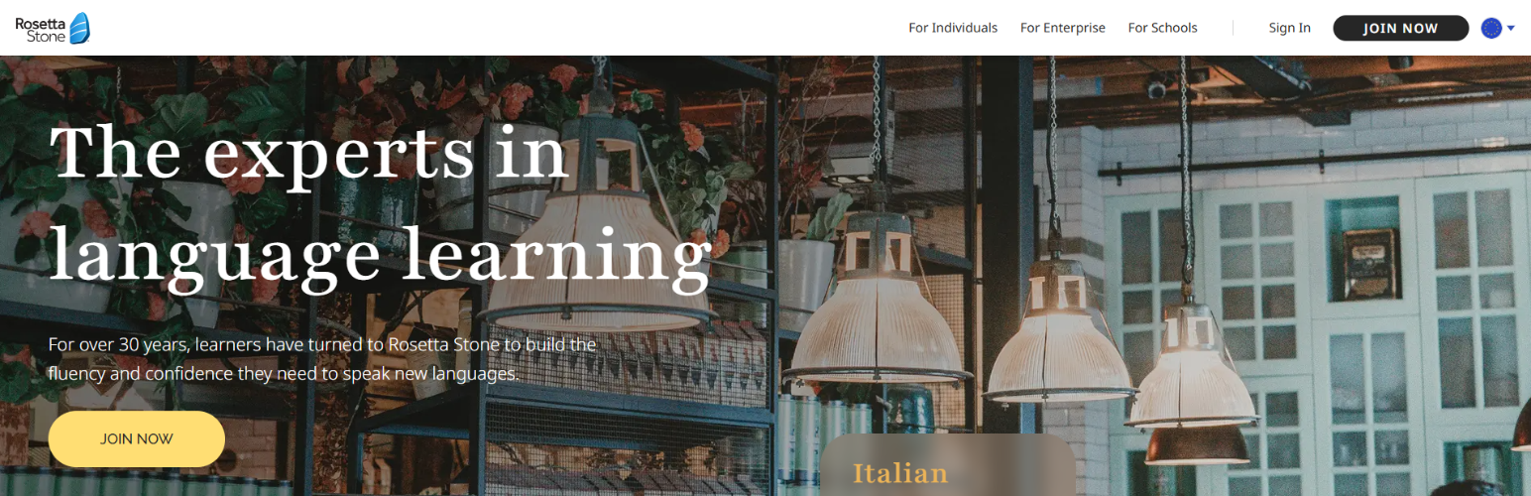
Task: Select the Italian language card
Action: tap(947, 464)
